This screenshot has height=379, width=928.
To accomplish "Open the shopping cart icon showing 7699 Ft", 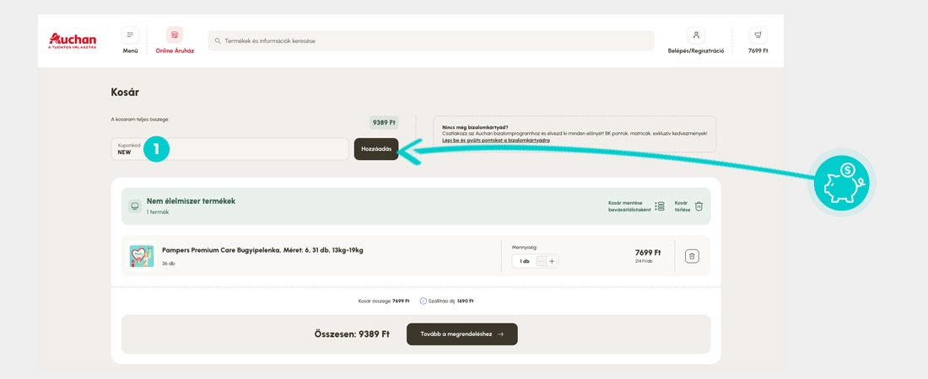I will 758,35.
